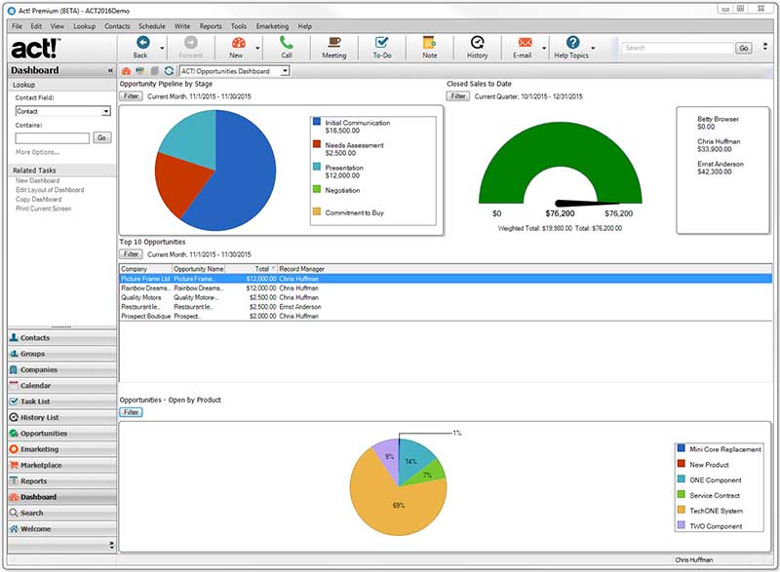
Task: Click the small red gauge icon beside the dashboard selector
Action: click(x=127, y=71)
